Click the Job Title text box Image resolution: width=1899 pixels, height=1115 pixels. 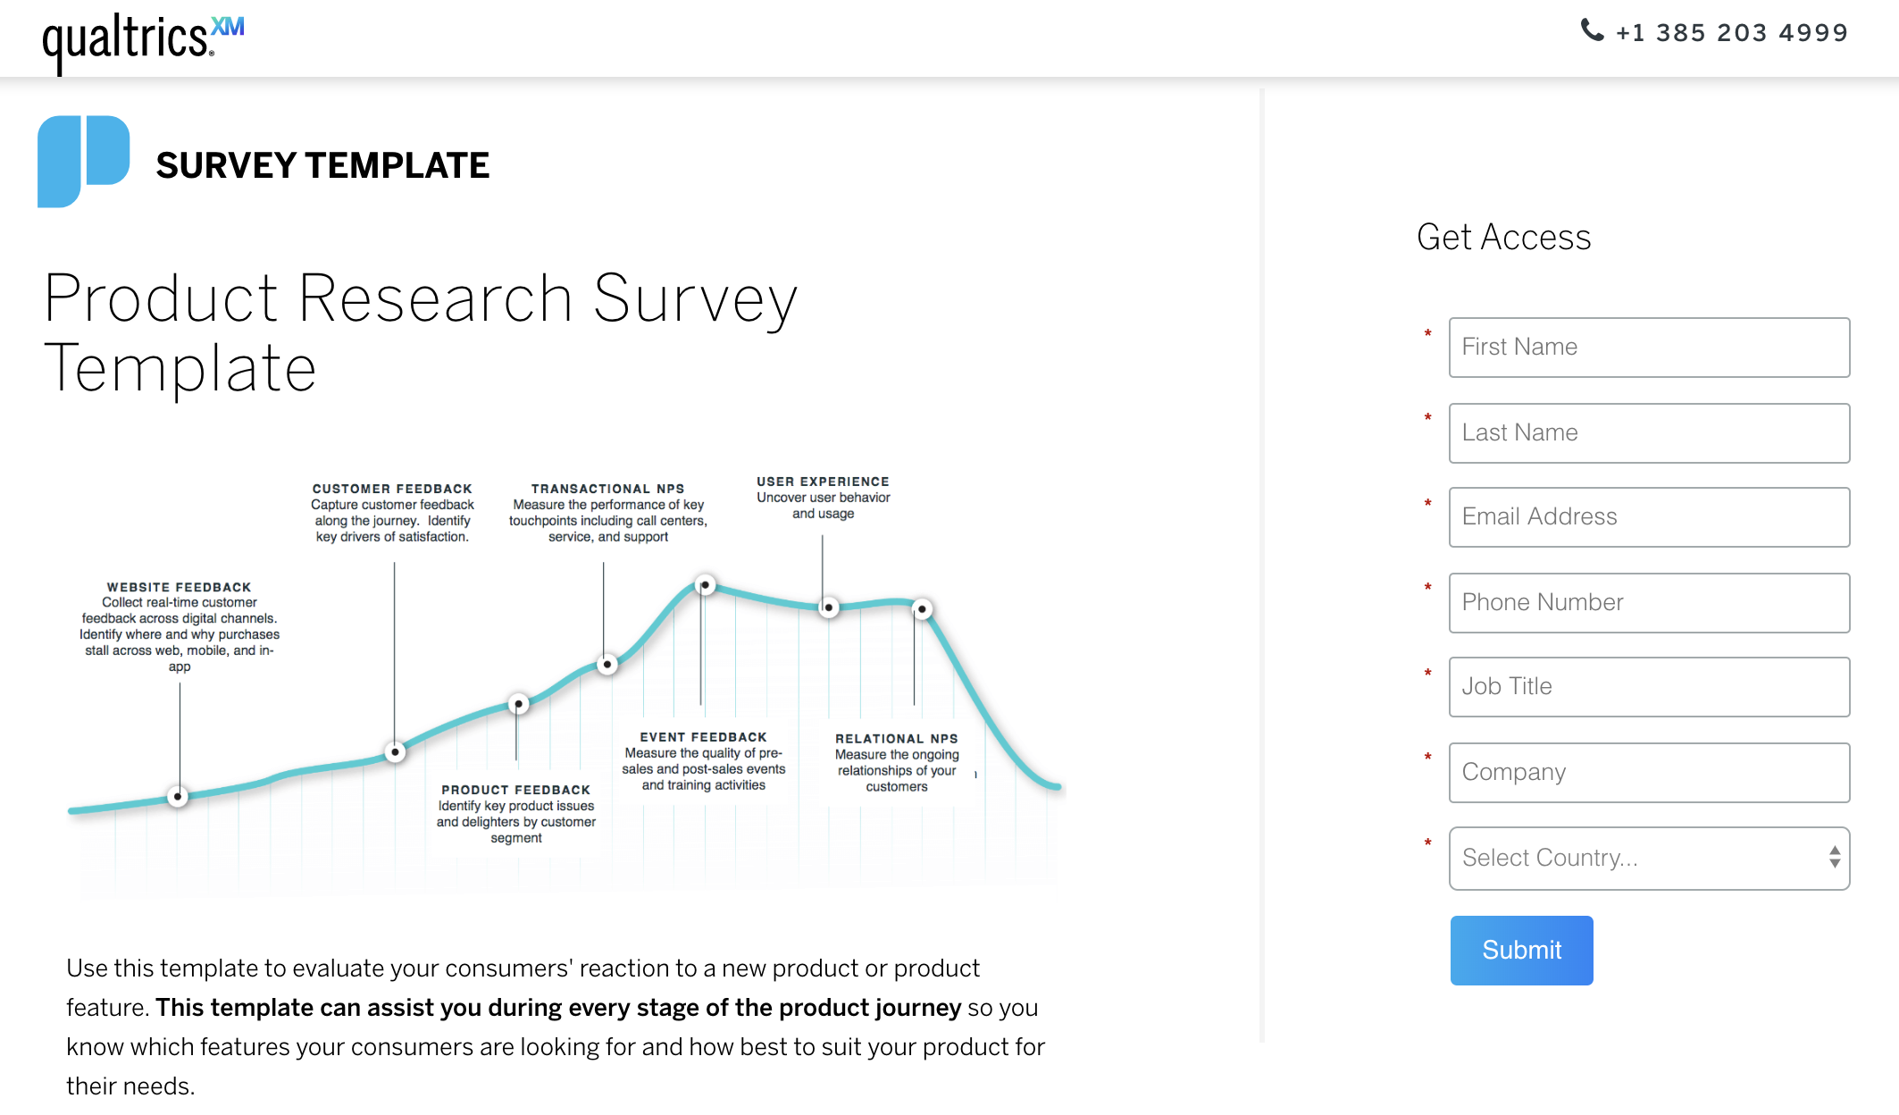click(x=1649, y=687)
